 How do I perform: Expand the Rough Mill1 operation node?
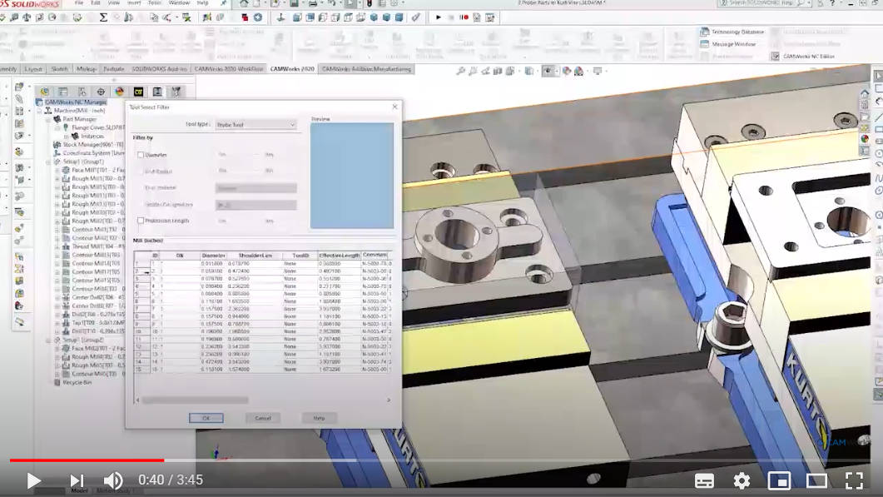point(57,179)
